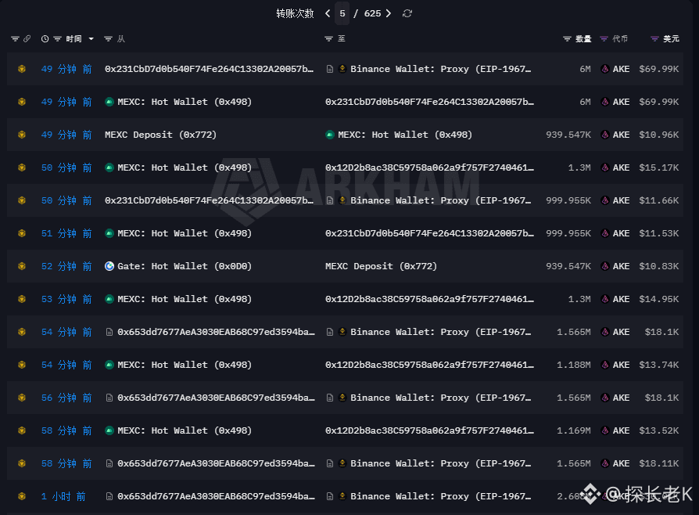The width and height of the screenshot is (699, 515).
Task: Click contract icon beside sender in 56 分钟 row
Action: (109, 398)
